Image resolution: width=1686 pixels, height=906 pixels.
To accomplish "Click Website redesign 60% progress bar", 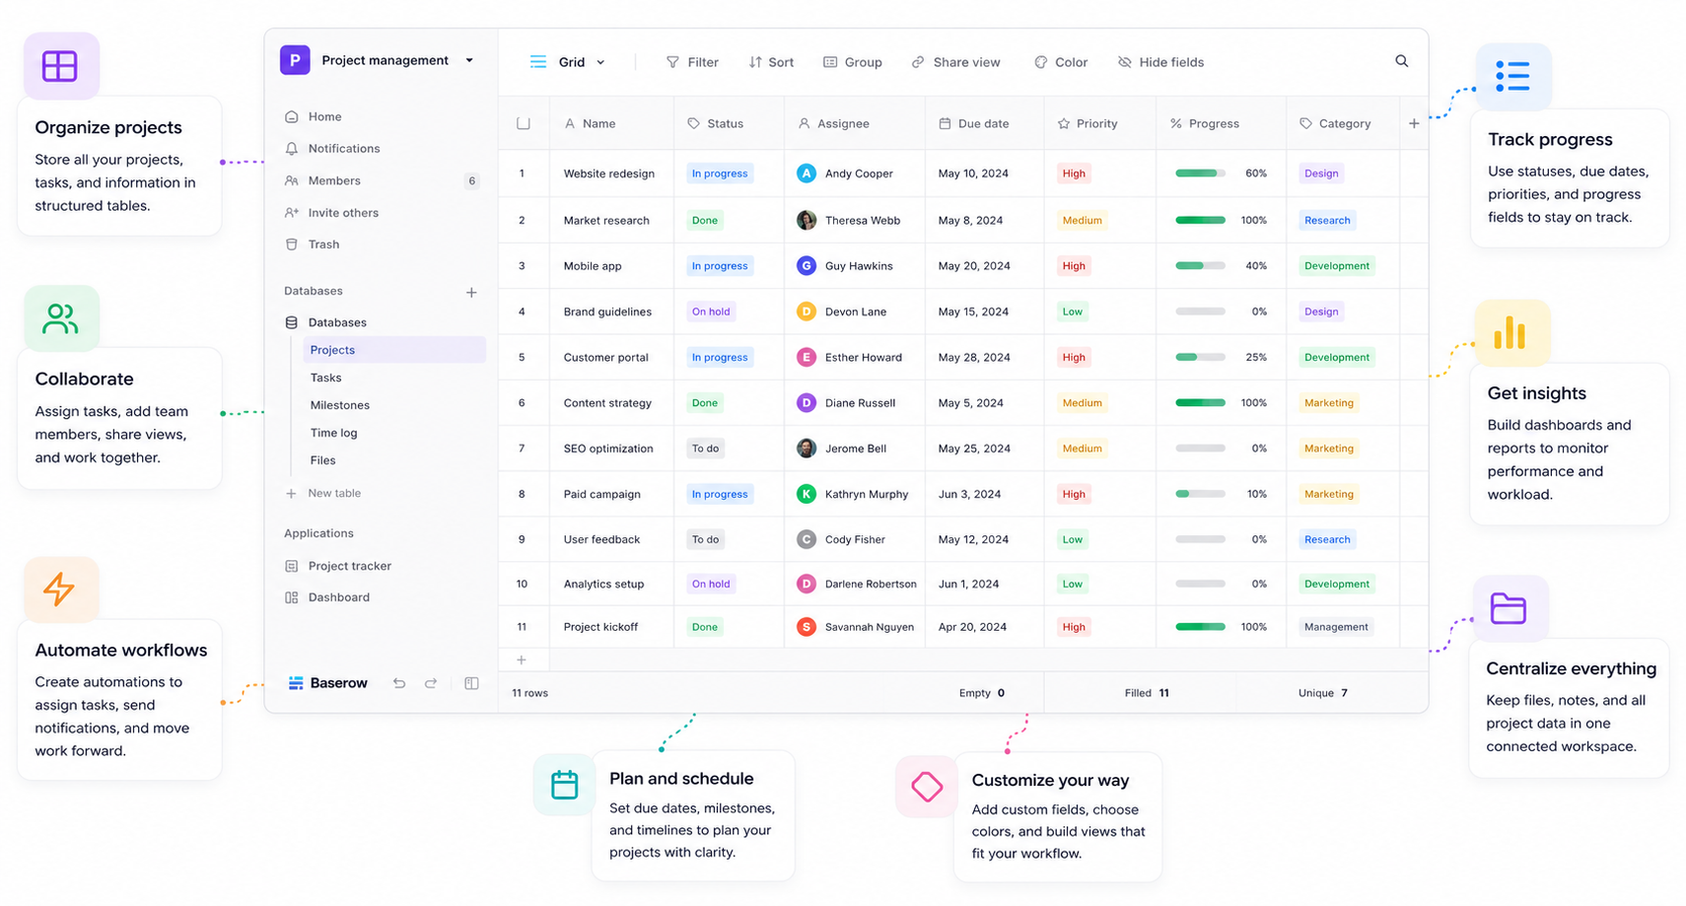I will [1200, 174].
